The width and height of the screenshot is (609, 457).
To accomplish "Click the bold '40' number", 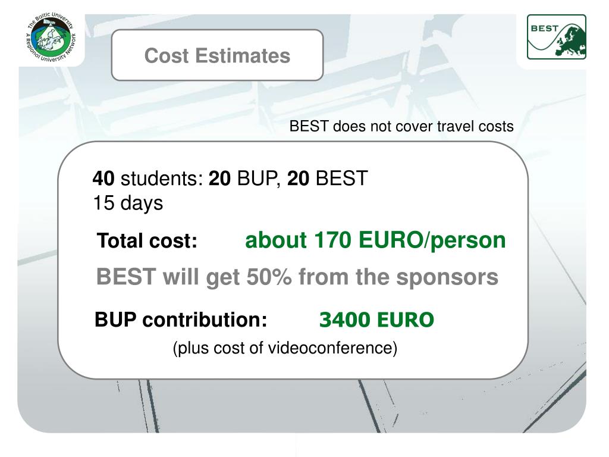I will point(103,179).
